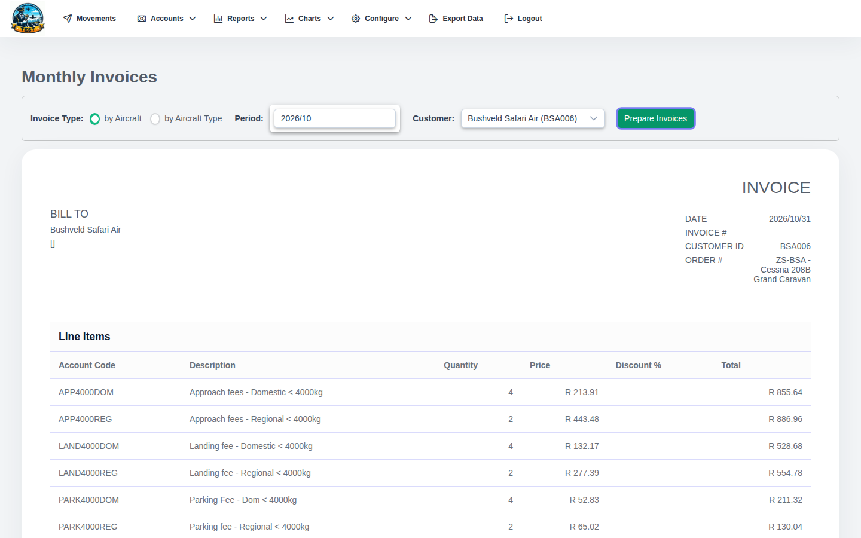Click the Description column header

(x=212, y=365)
